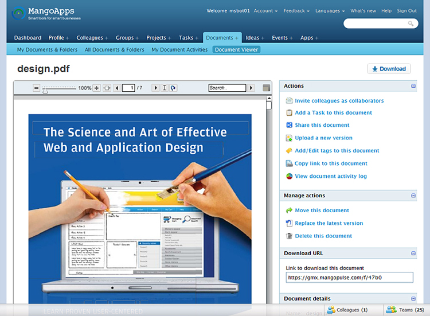Click the Upload a new version icon
This screenshot has height=316, width=430.
click(x=290, y=138)
